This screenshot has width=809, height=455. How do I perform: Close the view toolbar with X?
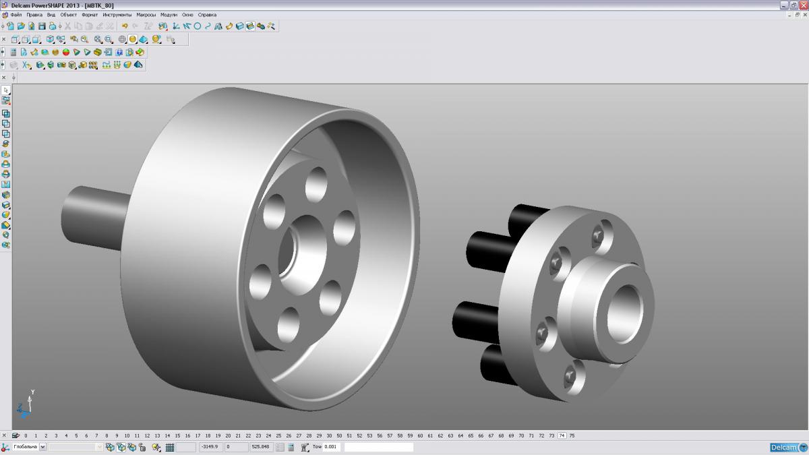[4, 39]
